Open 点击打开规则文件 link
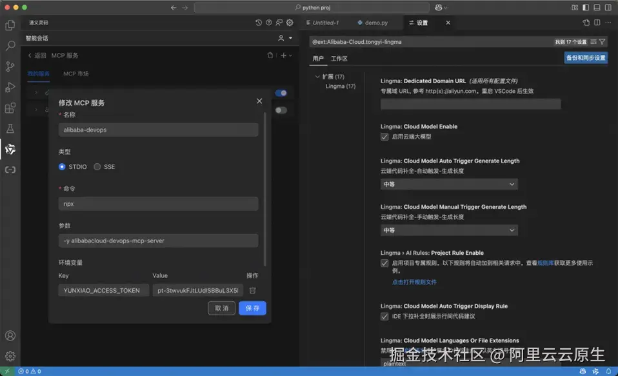618x376 pixels. [x=414, y=282]
